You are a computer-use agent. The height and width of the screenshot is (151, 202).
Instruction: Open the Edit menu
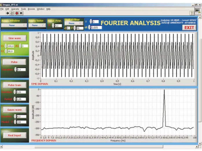(x=7, y=9)
